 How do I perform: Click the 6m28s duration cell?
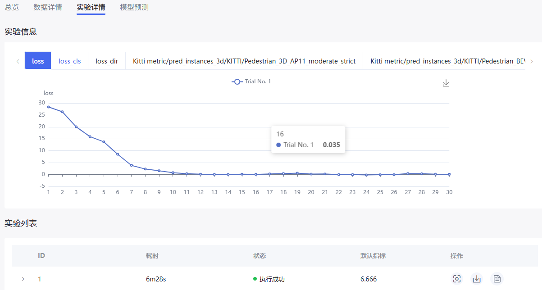[156, 279]
